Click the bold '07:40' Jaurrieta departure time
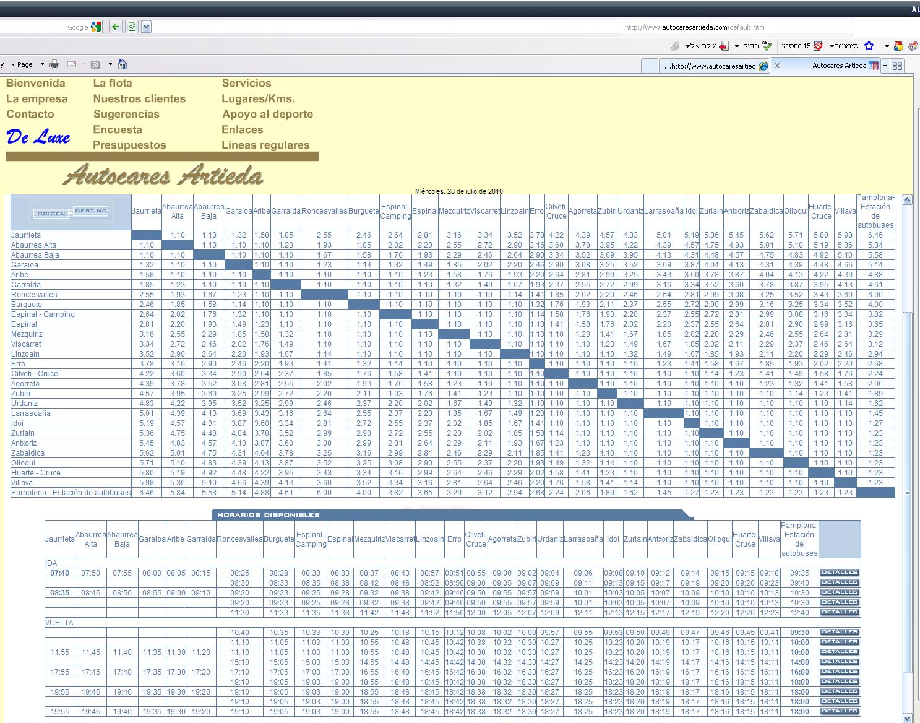 (59, 573)
